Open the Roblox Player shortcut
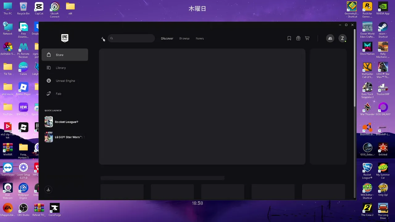The image size is (395, 222). pos(23,89)
